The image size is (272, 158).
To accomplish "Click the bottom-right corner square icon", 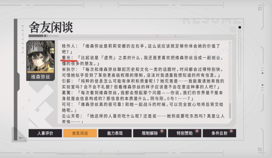I will click(x=260, y=149).
